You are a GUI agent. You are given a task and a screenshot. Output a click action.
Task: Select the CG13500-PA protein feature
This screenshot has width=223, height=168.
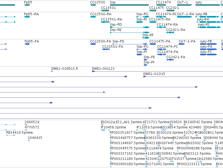point(93,44)
